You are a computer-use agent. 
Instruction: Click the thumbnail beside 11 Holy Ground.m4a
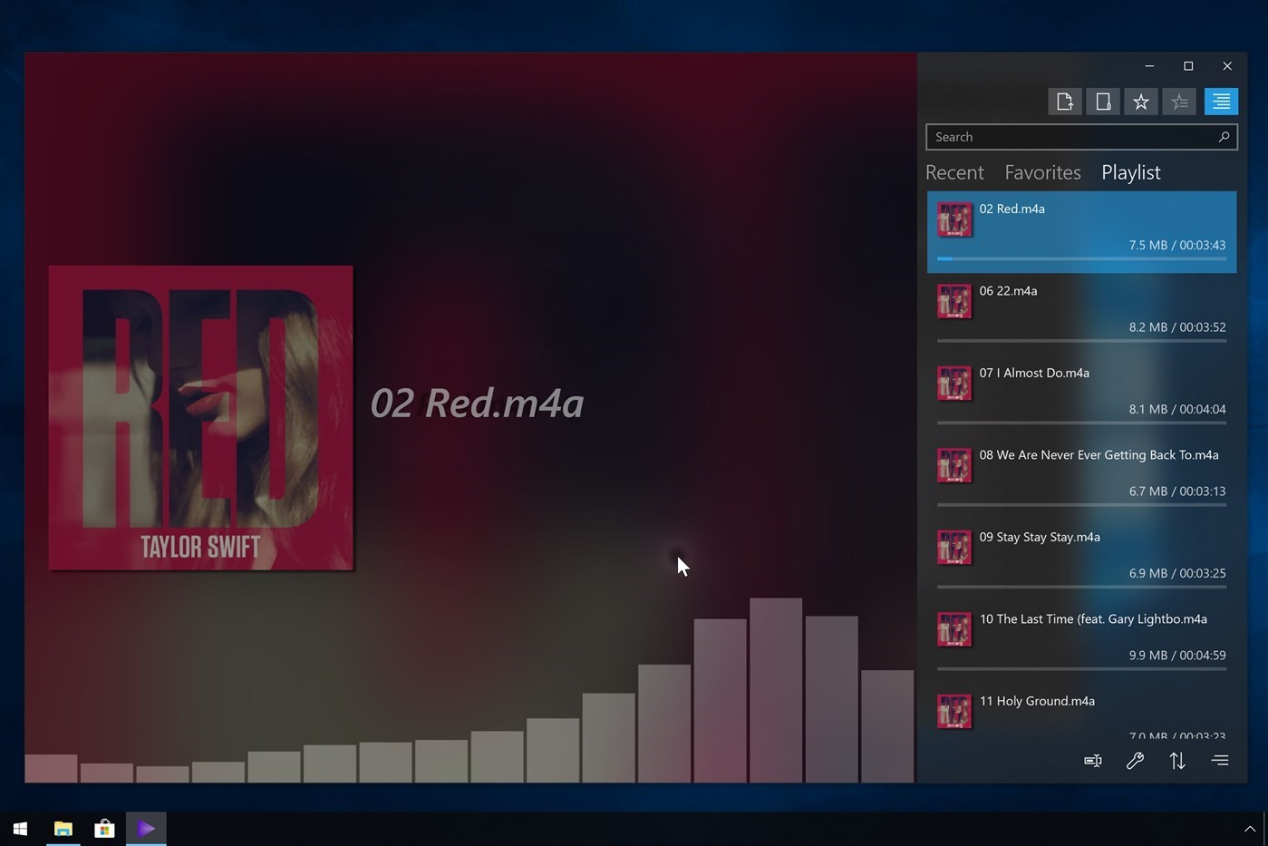(954, 712)
